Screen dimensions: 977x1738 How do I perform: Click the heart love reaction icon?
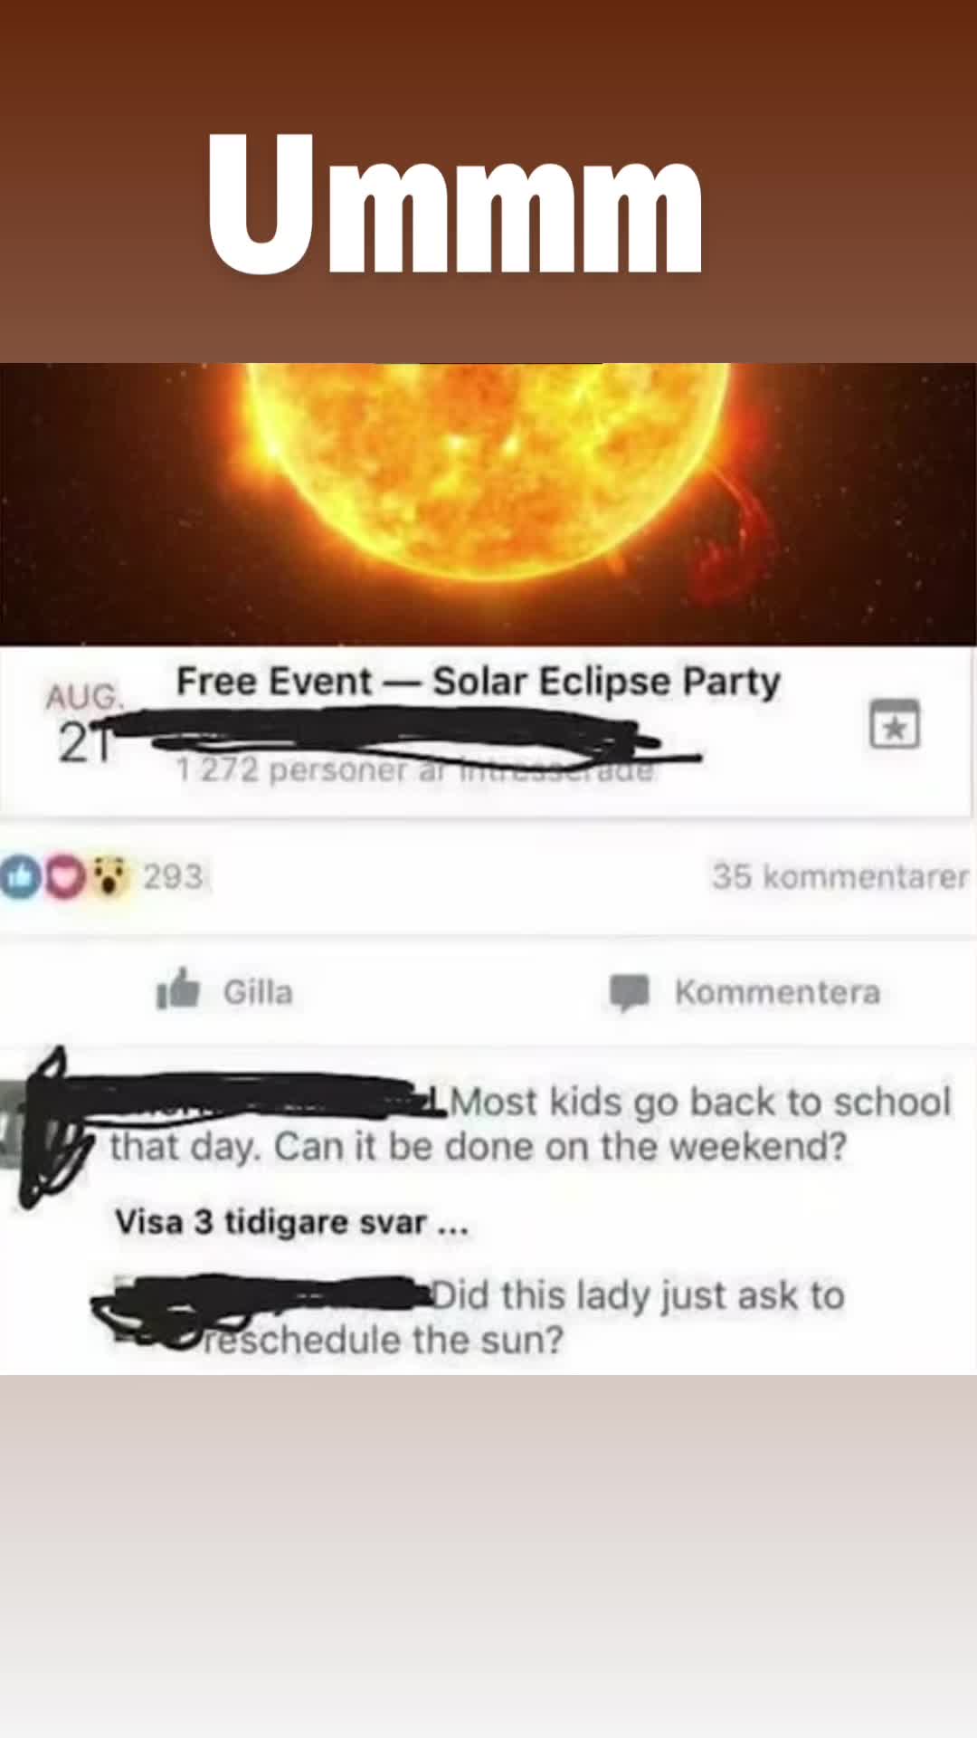pyautogui.click(x=63, y=877)
